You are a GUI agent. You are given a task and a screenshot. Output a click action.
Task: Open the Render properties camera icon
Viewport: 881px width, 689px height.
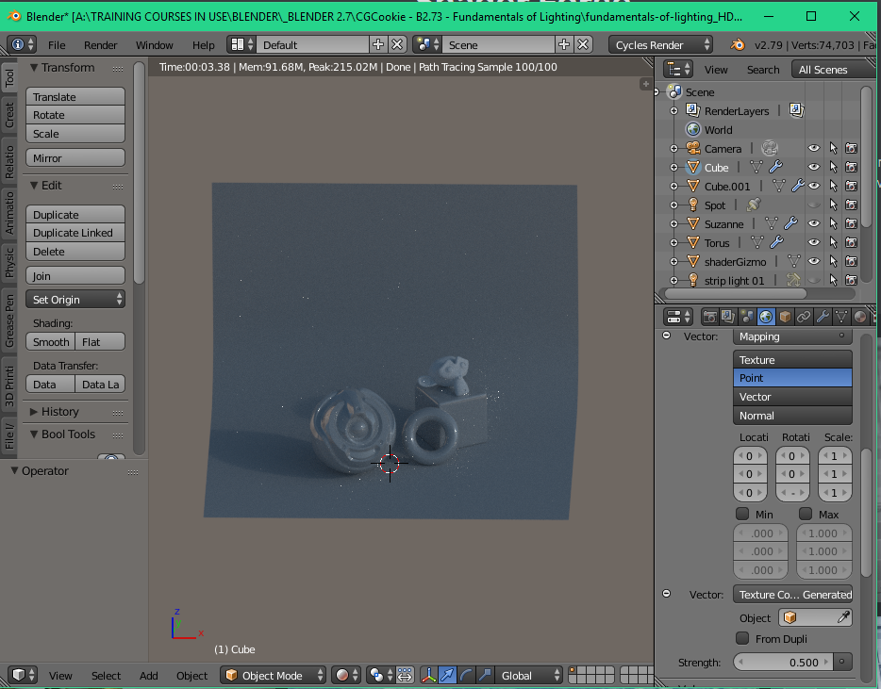click(x=710, y=317)
